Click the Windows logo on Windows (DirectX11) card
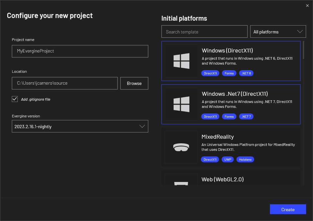 [181, 61]
